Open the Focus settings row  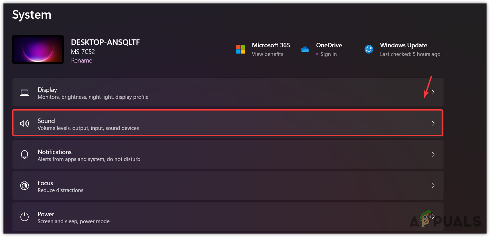click(x=207, y=186)
